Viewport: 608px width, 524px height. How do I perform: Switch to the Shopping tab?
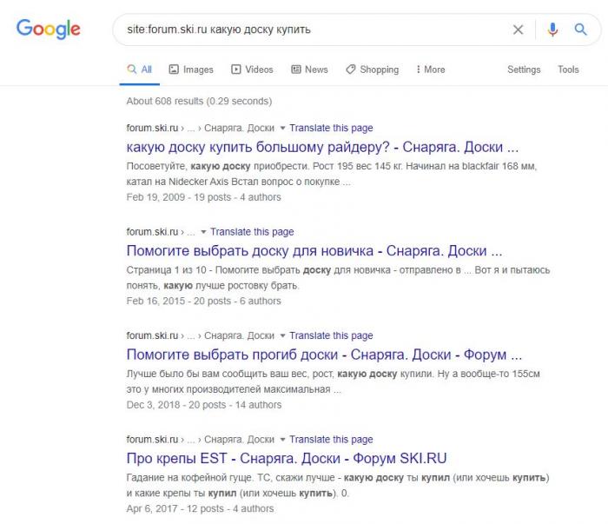(x=373, y=70)
